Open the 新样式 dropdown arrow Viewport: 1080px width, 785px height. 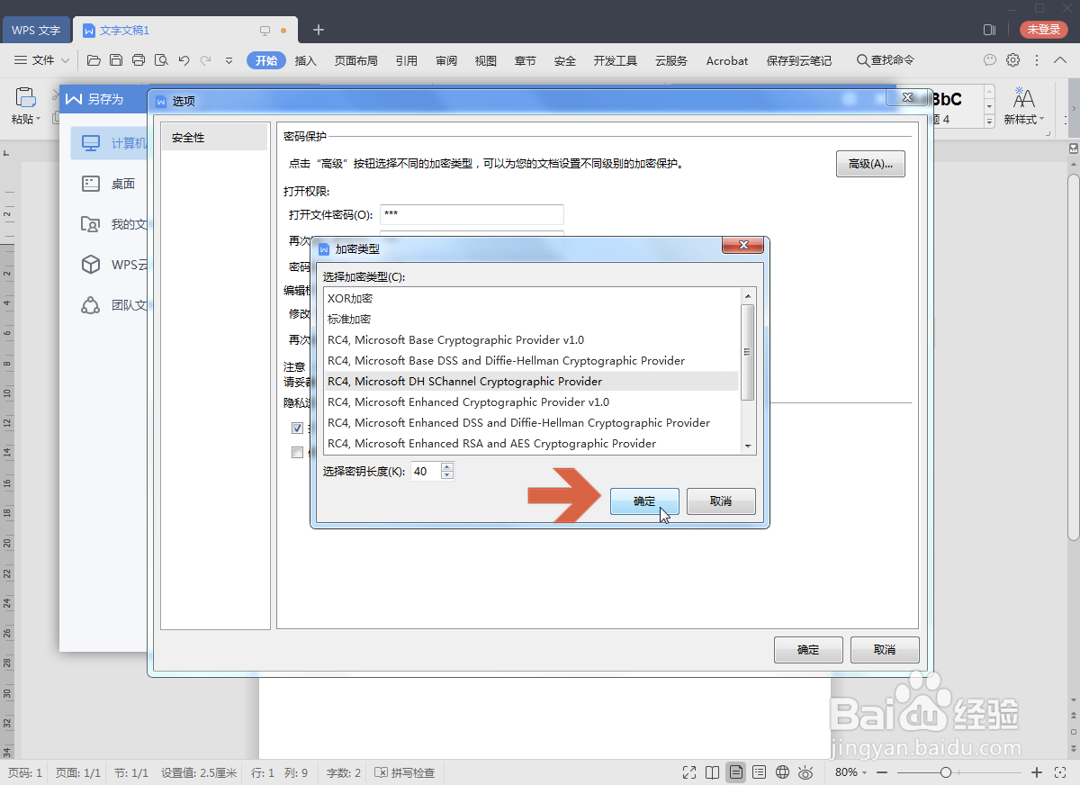(x=1042, y=120)
